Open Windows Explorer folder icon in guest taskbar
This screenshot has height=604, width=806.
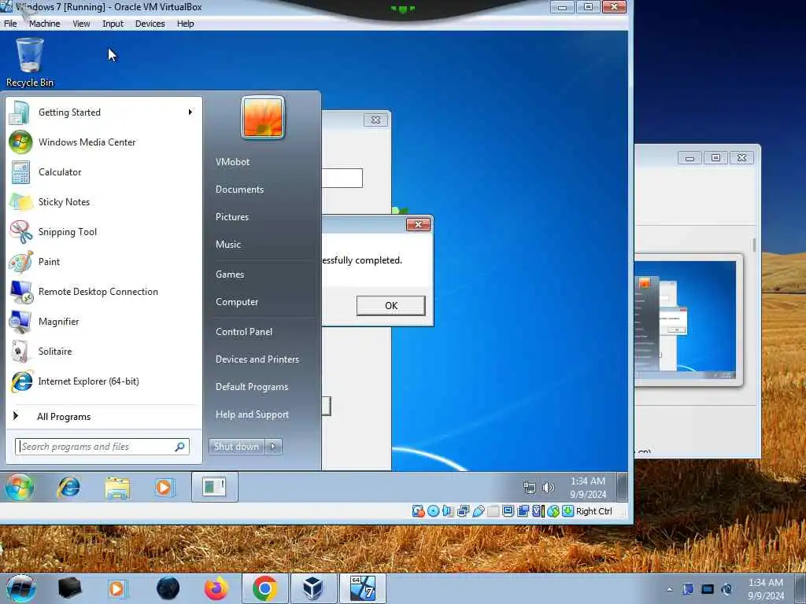pyautogui.click(x=117, y=487)
